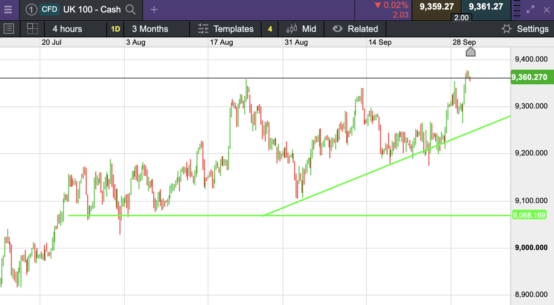This screenshot has height=305, width=554.
Task: Click the candlestick chart type icon
Action: [x=292, y=29]
